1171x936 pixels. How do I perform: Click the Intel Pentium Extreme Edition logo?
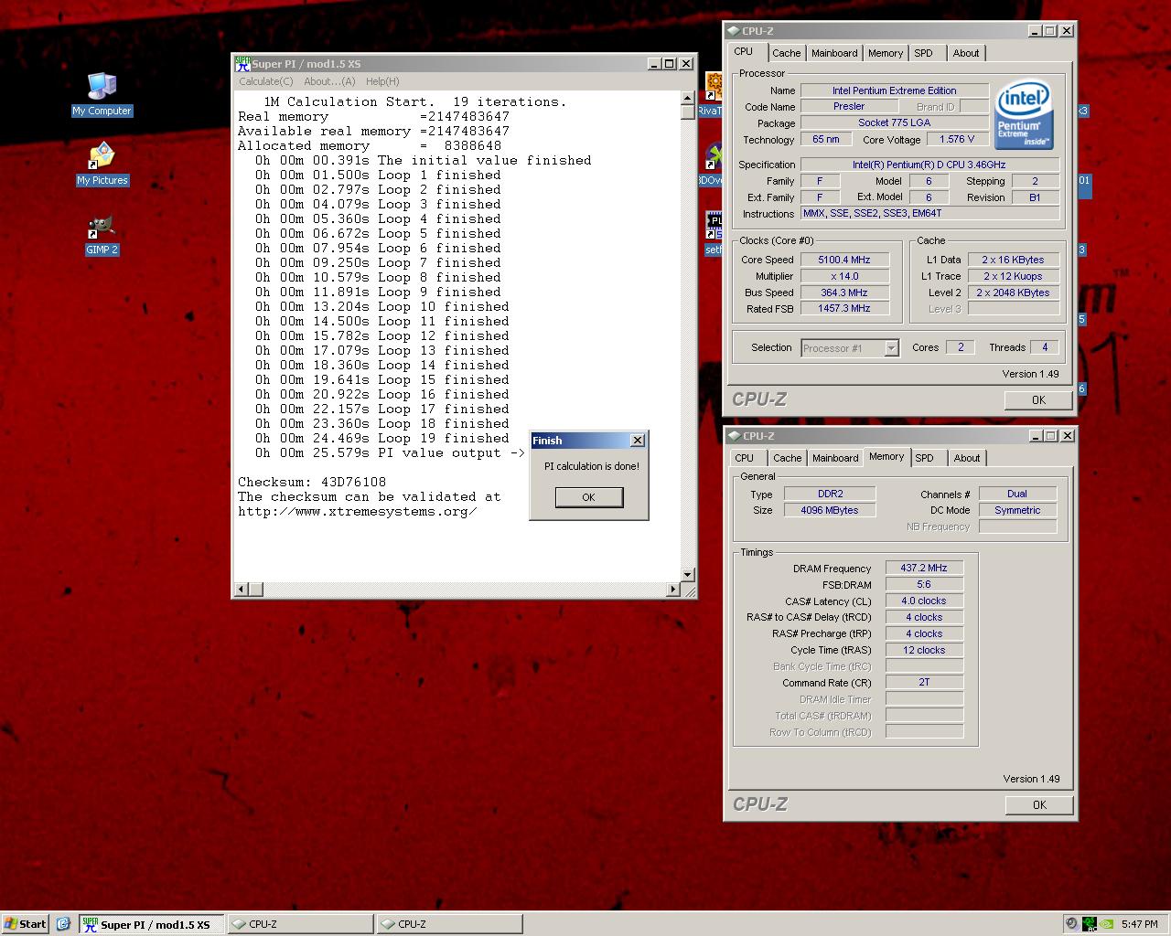[x=1024, y=116]
